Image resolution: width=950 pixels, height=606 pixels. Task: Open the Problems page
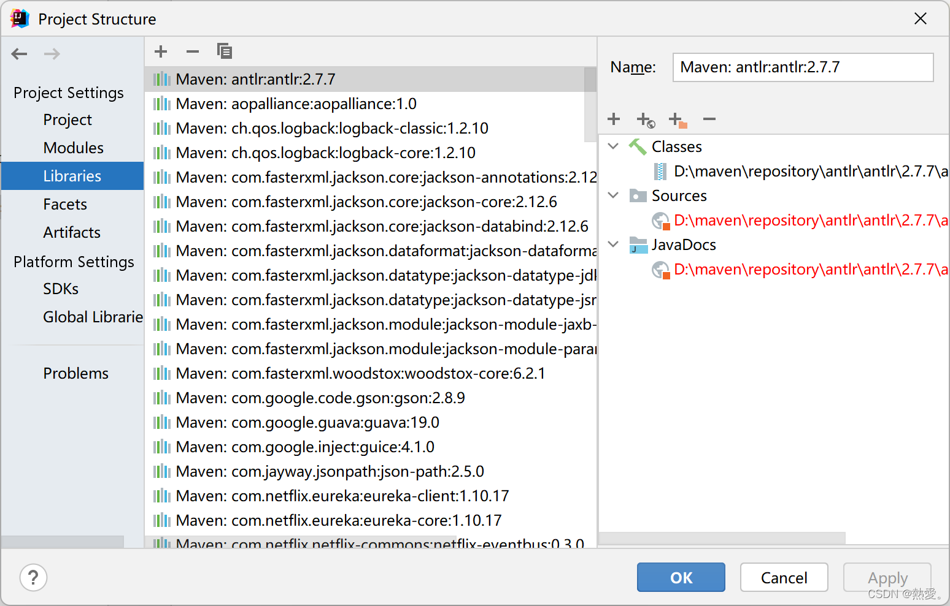pos(75,373)
